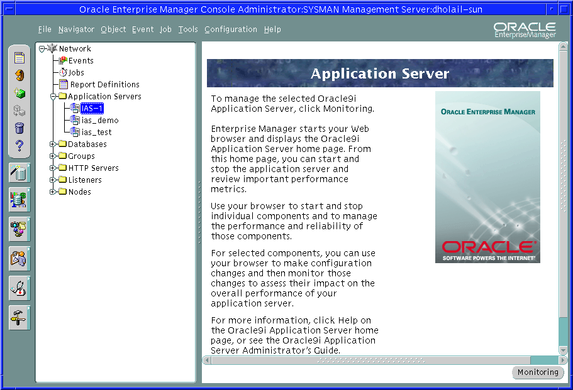This screenshot has width=573, height=390.
Task: Click the Databases folder icon
Action: [62, 144]
